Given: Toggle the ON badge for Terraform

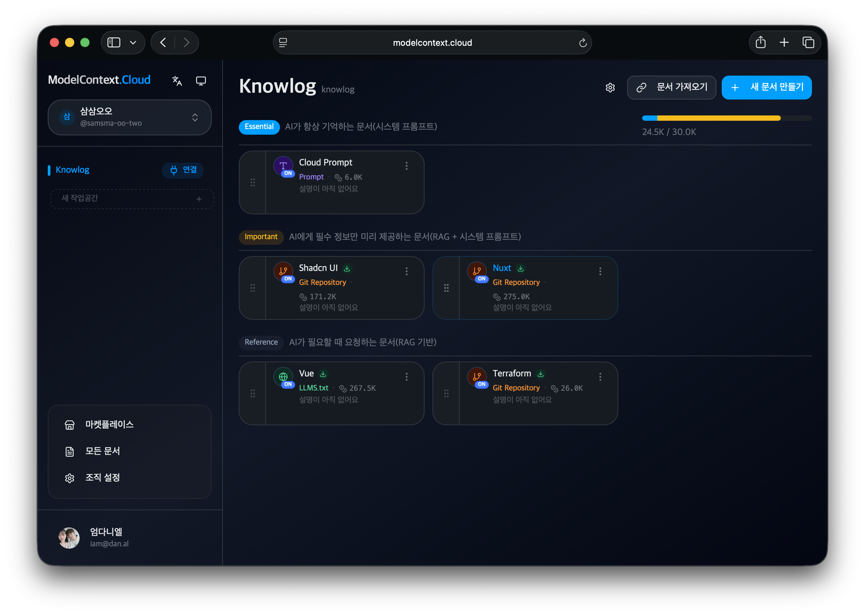Looking at the screenshot, I should 482,384.
